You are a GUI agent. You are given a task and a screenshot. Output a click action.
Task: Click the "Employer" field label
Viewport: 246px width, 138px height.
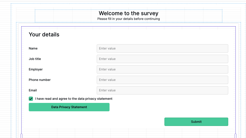coord(36,69)
